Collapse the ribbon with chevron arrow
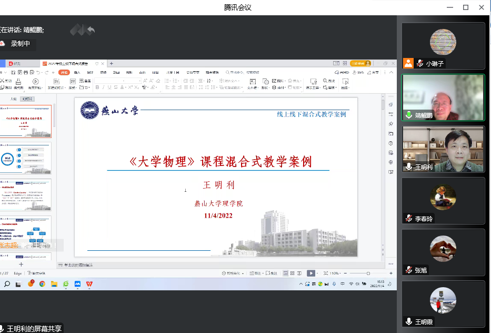 (x=393, y=72)
